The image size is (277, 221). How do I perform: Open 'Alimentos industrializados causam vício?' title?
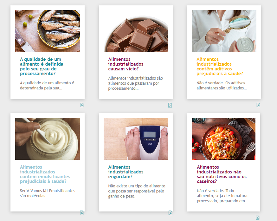(x=126, y=64)
